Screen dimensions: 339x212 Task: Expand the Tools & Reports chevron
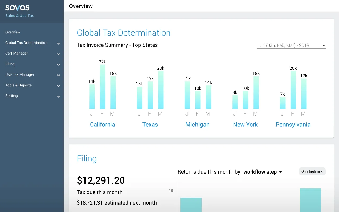[59, 86]
